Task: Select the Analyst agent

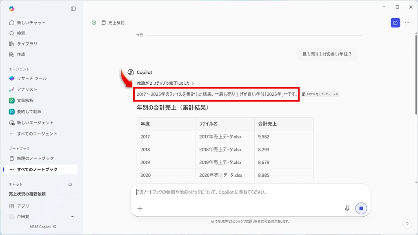Action: pyautogui.click(x=27, y=89)
